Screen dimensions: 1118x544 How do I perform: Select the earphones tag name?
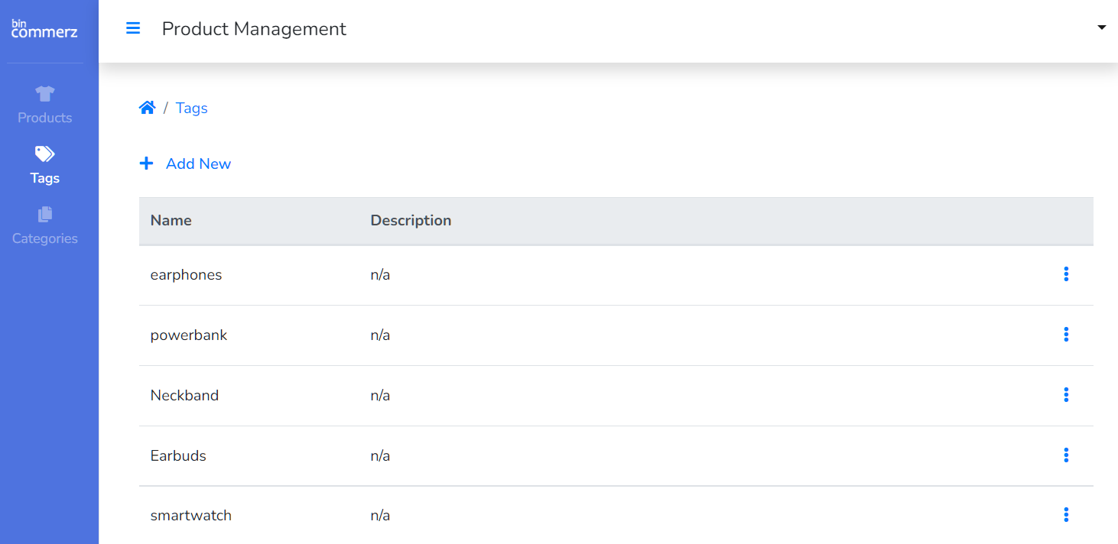pos(186,275)
